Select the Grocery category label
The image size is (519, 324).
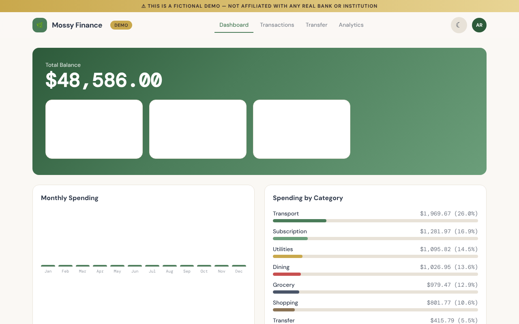coord(283,285)
